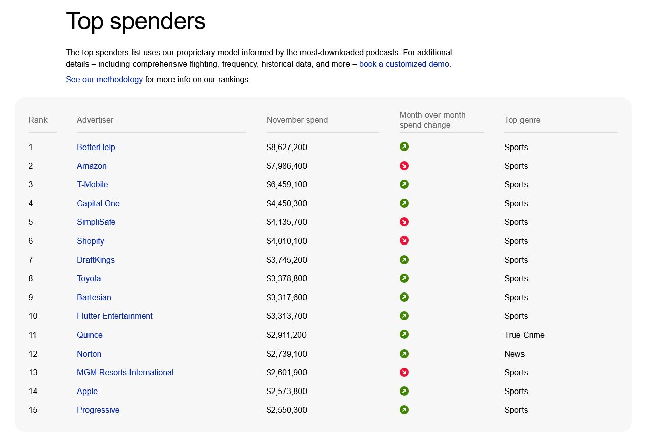Viewport: 652px width, 439px height.
Task: Click Progressive's green up-arrow icon
Action: tap(404, 410)
